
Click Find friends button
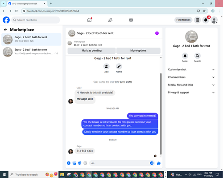183,20
